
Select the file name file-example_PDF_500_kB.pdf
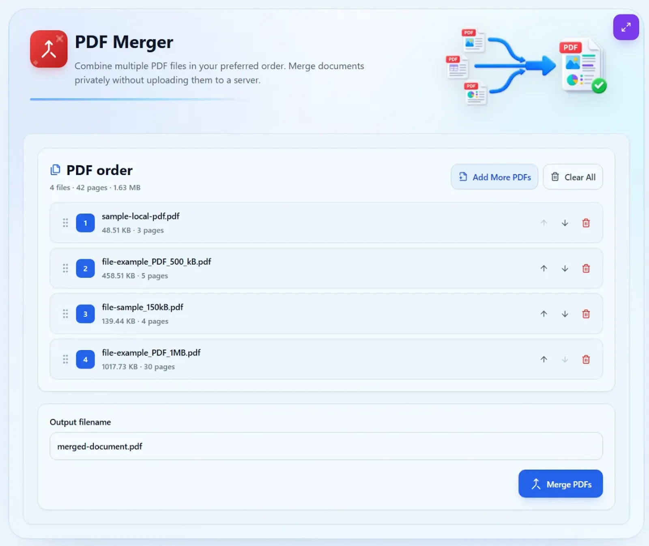156,261
